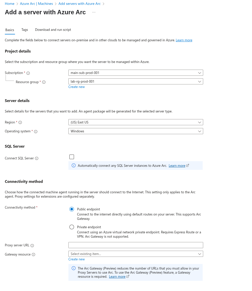The height and width of the screenshot is (291, 252).
Task: Select the Public endpoint radio button
Action: (72, 209)
